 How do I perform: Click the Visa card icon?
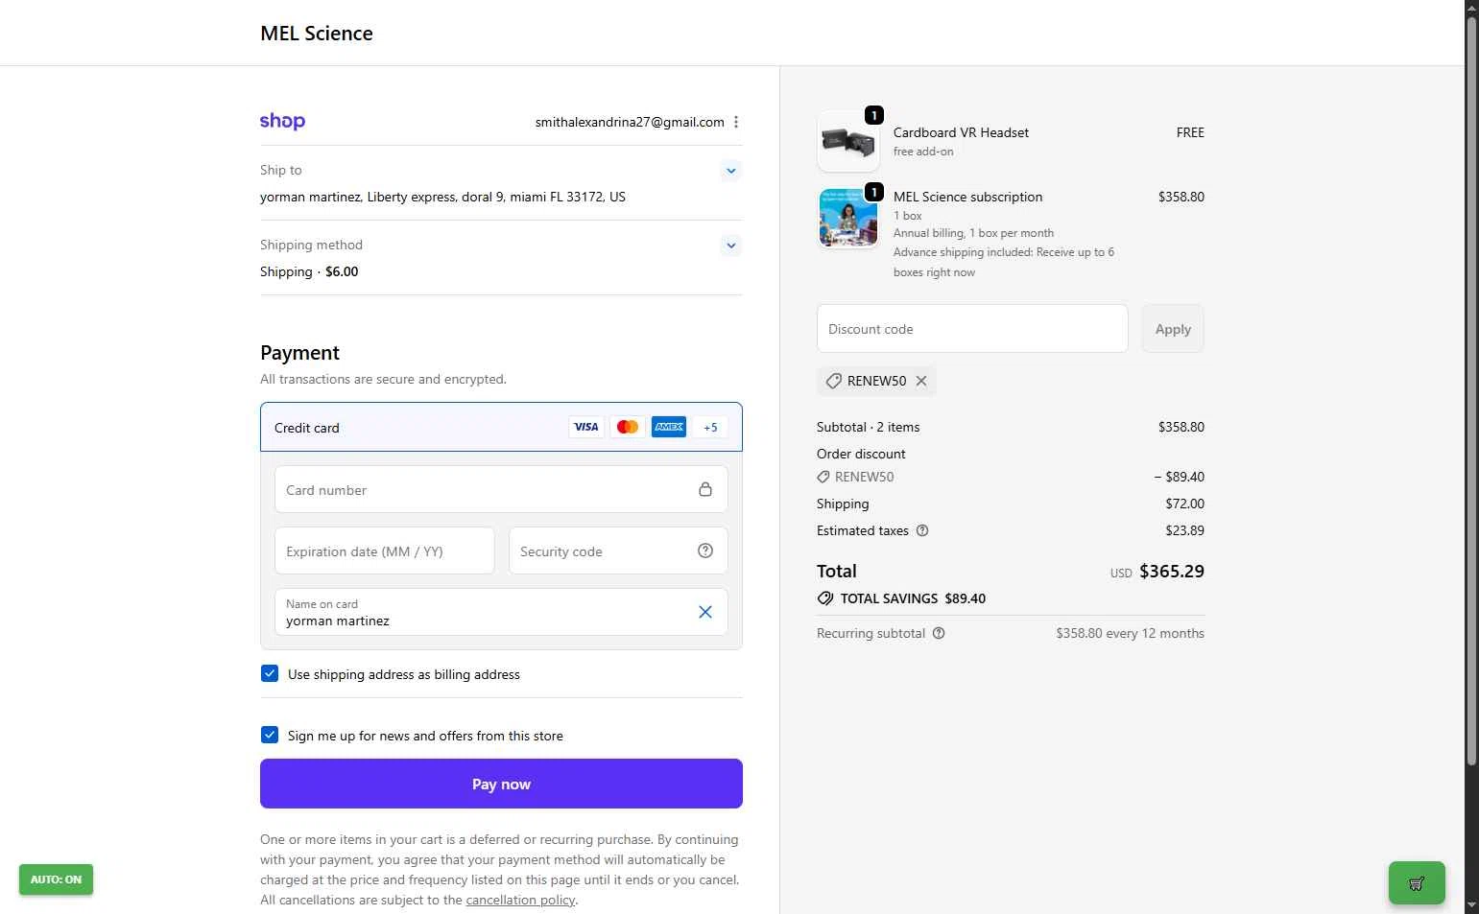[x=586, y=427]
